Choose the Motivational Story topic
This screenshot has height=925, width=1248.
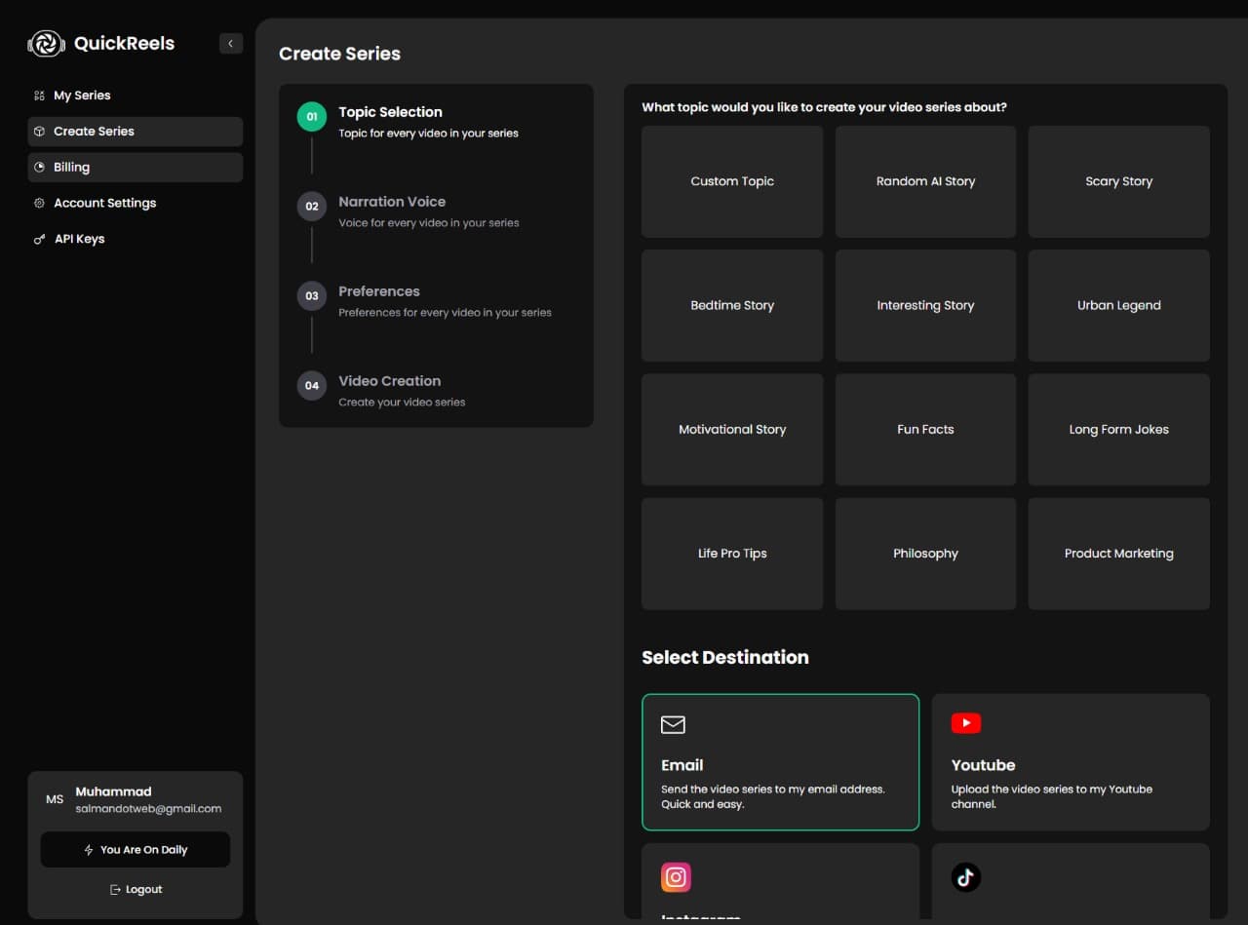(732, 430)
